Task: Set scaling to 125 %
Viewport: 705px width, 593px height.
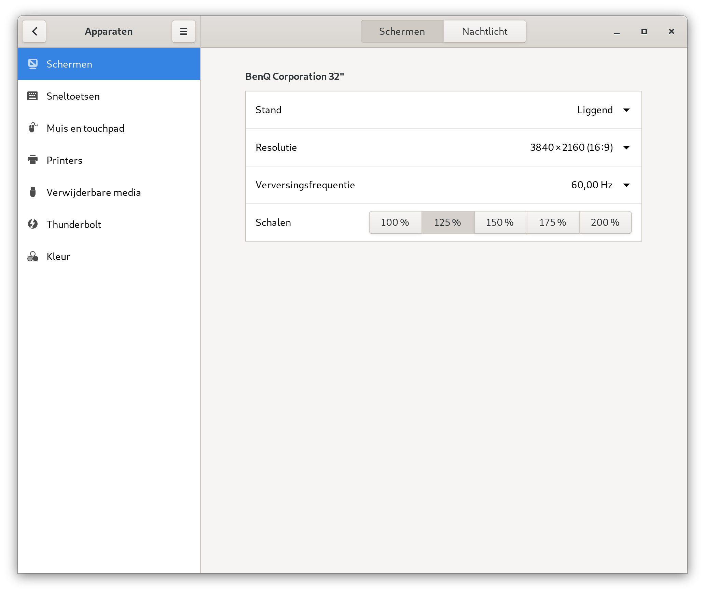Action: coord(448,222)
